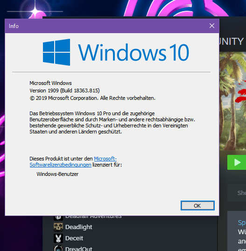The image size is (246, 251).
Task: Click the Windows-Benutzer licensee text
Action: click(x=57, y=174)
